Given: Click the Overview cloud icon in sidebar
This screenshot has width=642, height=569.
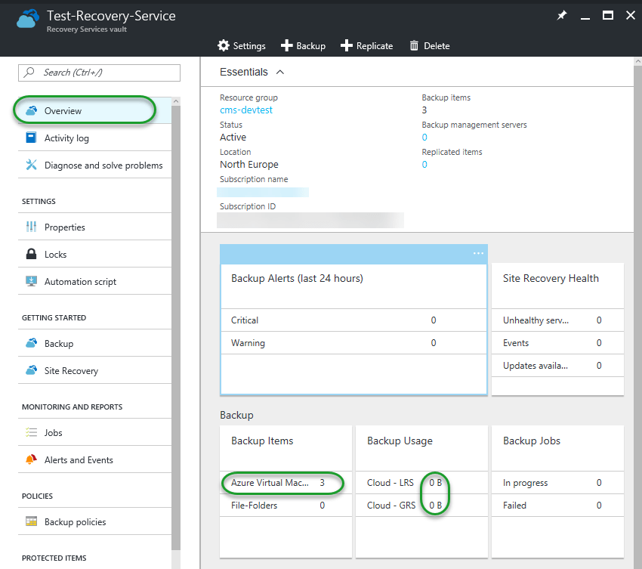Looking at the screenshot, I should [32, 110].
